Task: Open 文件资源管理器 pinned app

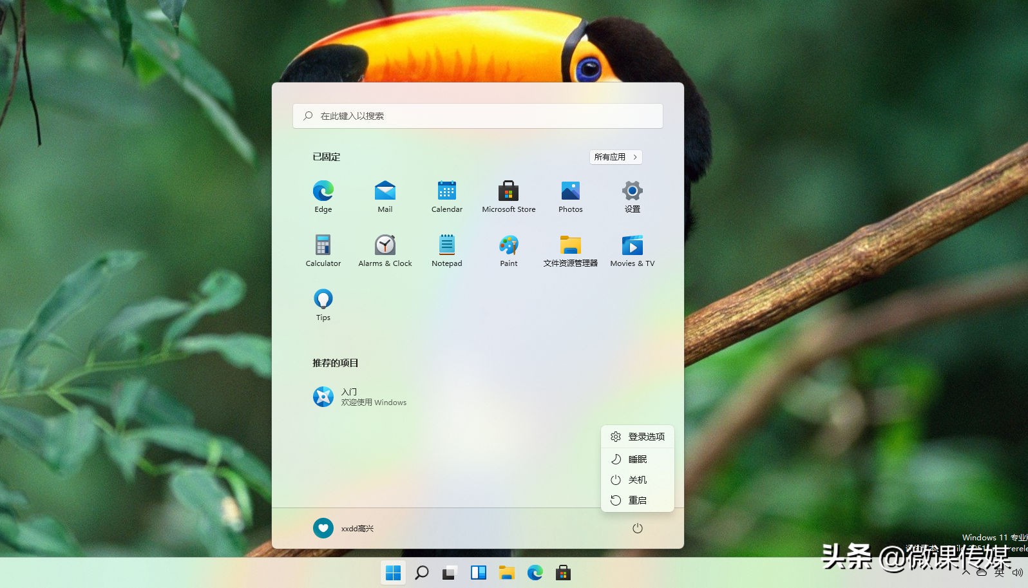Action: pyautogui.click(x=571, y=251)
